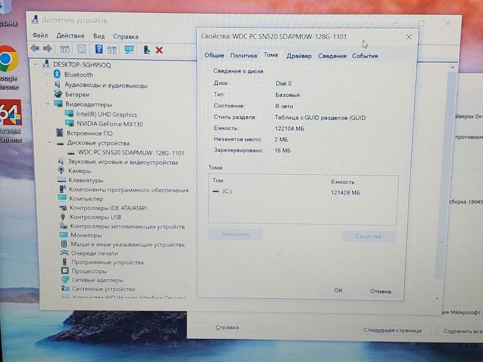Select the Компьютер category
Image resolution: width=483 pixels, height=362 pixels.
(x=86, y=199)
